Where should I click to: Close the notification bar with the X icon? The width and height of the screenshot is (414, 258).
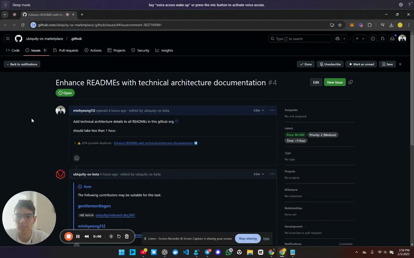400,64
